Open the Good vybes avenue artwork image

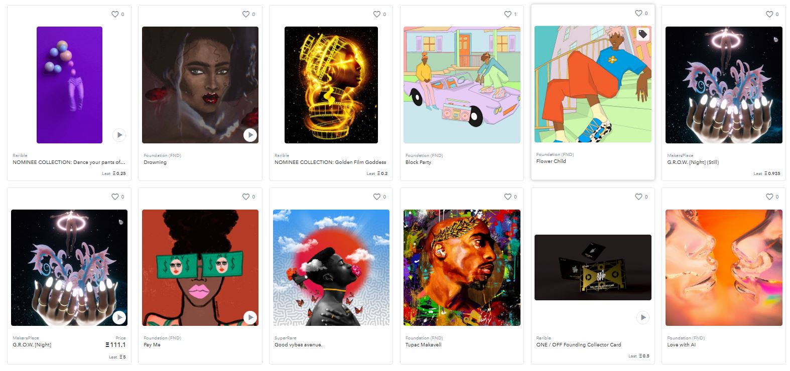point(331,268)
